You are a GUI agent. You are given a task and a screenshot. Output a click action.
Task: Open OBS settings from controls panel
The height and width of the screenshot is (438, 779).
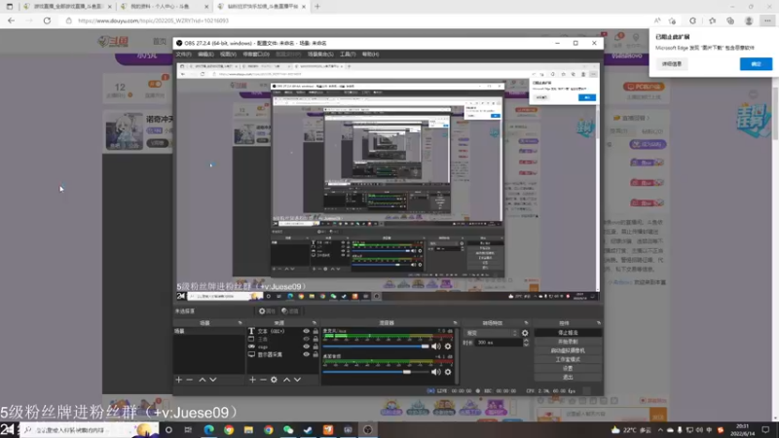568,369
